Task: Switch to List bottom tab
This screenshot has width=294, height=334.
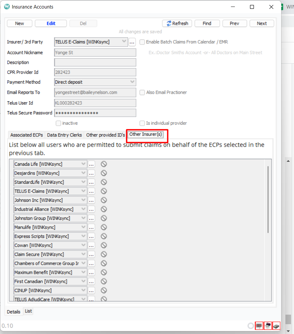Action: click(x=28, y=311)
